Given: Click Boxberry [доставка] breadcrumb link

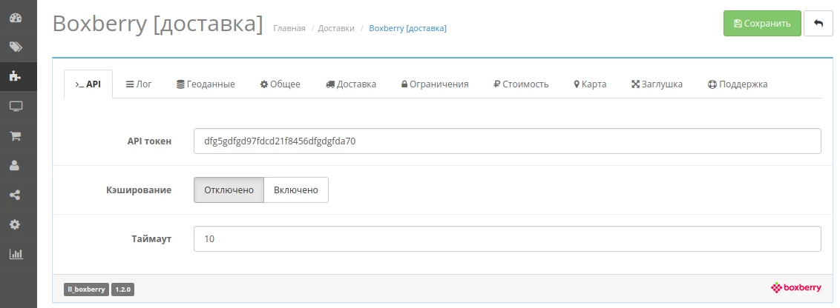Looking at the screenshot, I should click(x=407, y=28).
